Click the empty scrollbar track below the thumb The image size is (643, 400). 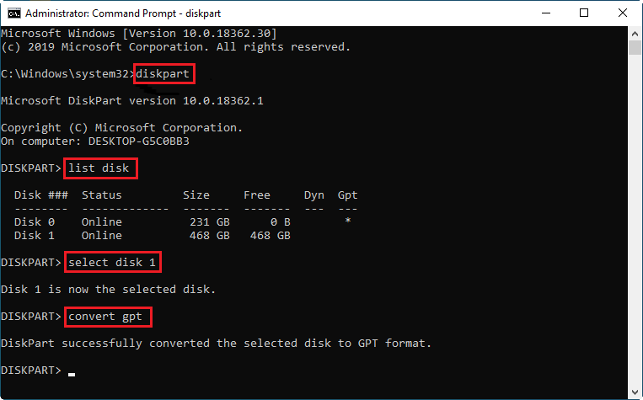click(635, 220)
